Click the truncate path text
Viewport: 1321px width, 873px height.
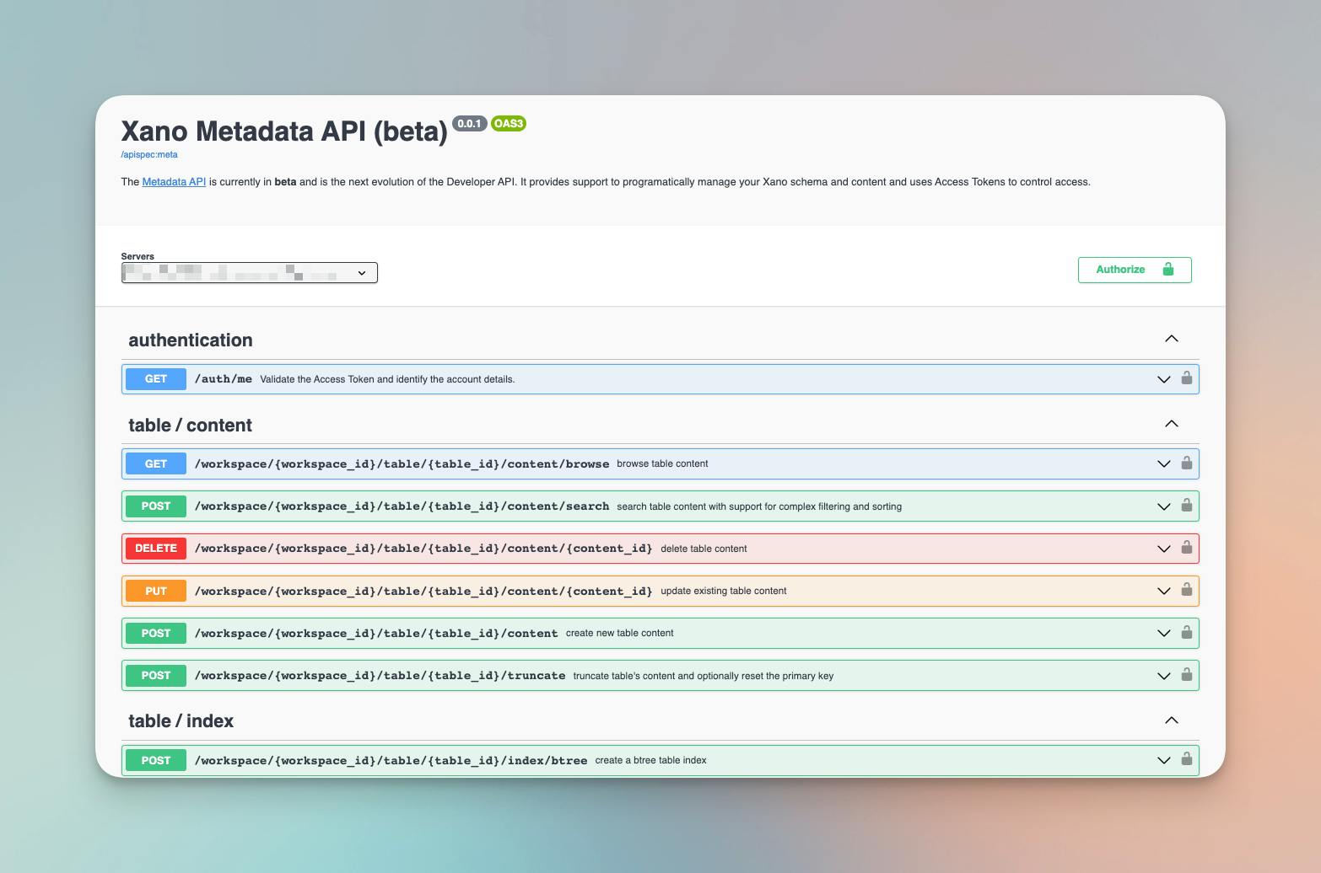click(x=380, y=676)
